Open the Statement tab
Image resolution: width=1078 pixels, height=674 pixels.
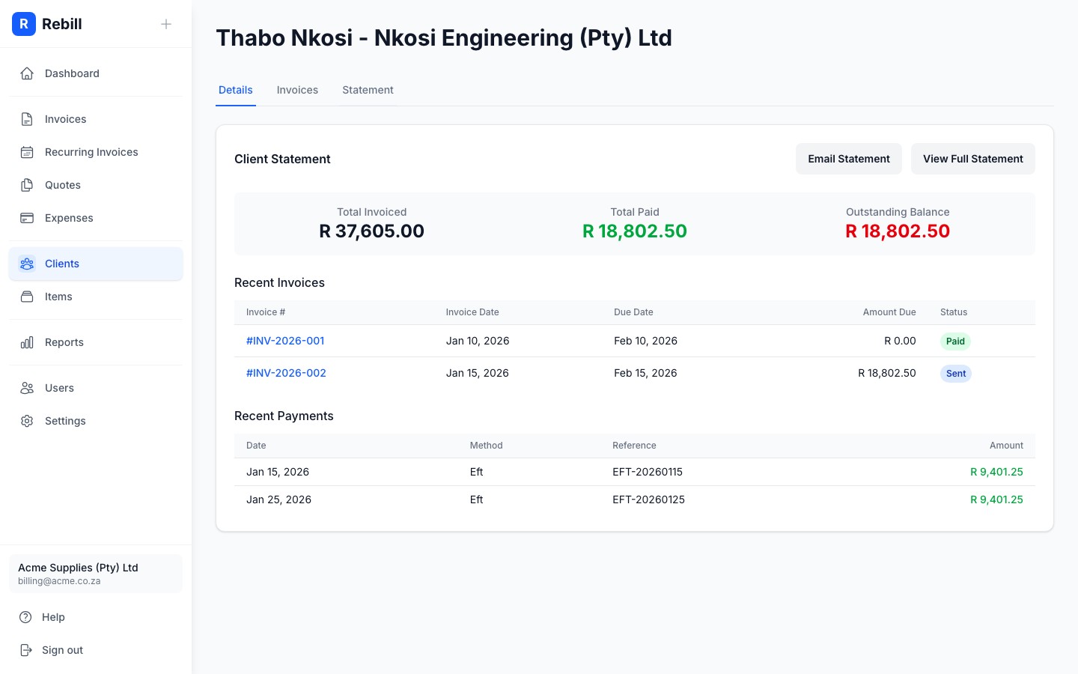pos(368,90)
